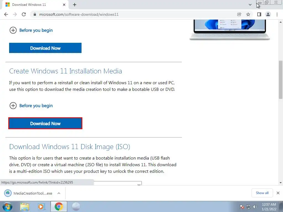
Task: Open a new tab
Action: tap(75, 5)
